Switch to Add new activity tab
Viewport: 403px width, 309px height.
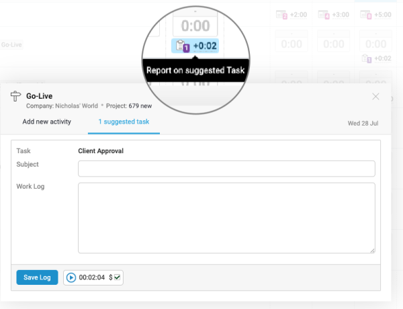pos(46,122)
